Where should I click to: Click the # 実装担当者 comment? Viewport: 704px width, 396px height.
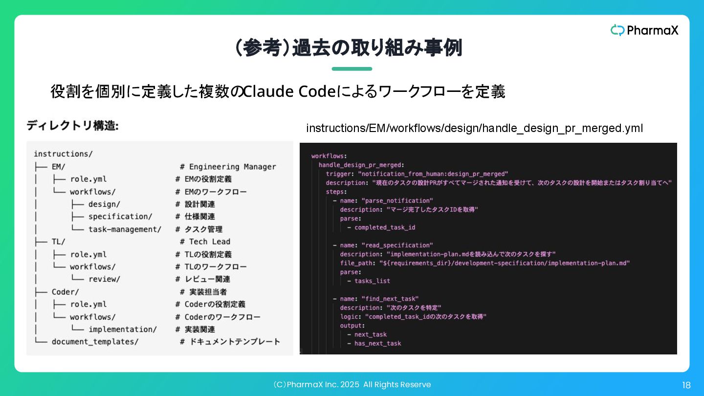(x=203, y=292)
